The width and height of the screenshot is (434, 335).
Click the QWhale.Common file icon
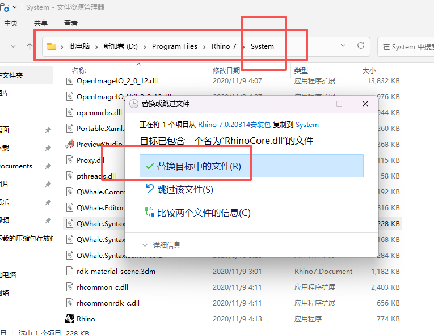pyautogui.click(x=70, y=192)
